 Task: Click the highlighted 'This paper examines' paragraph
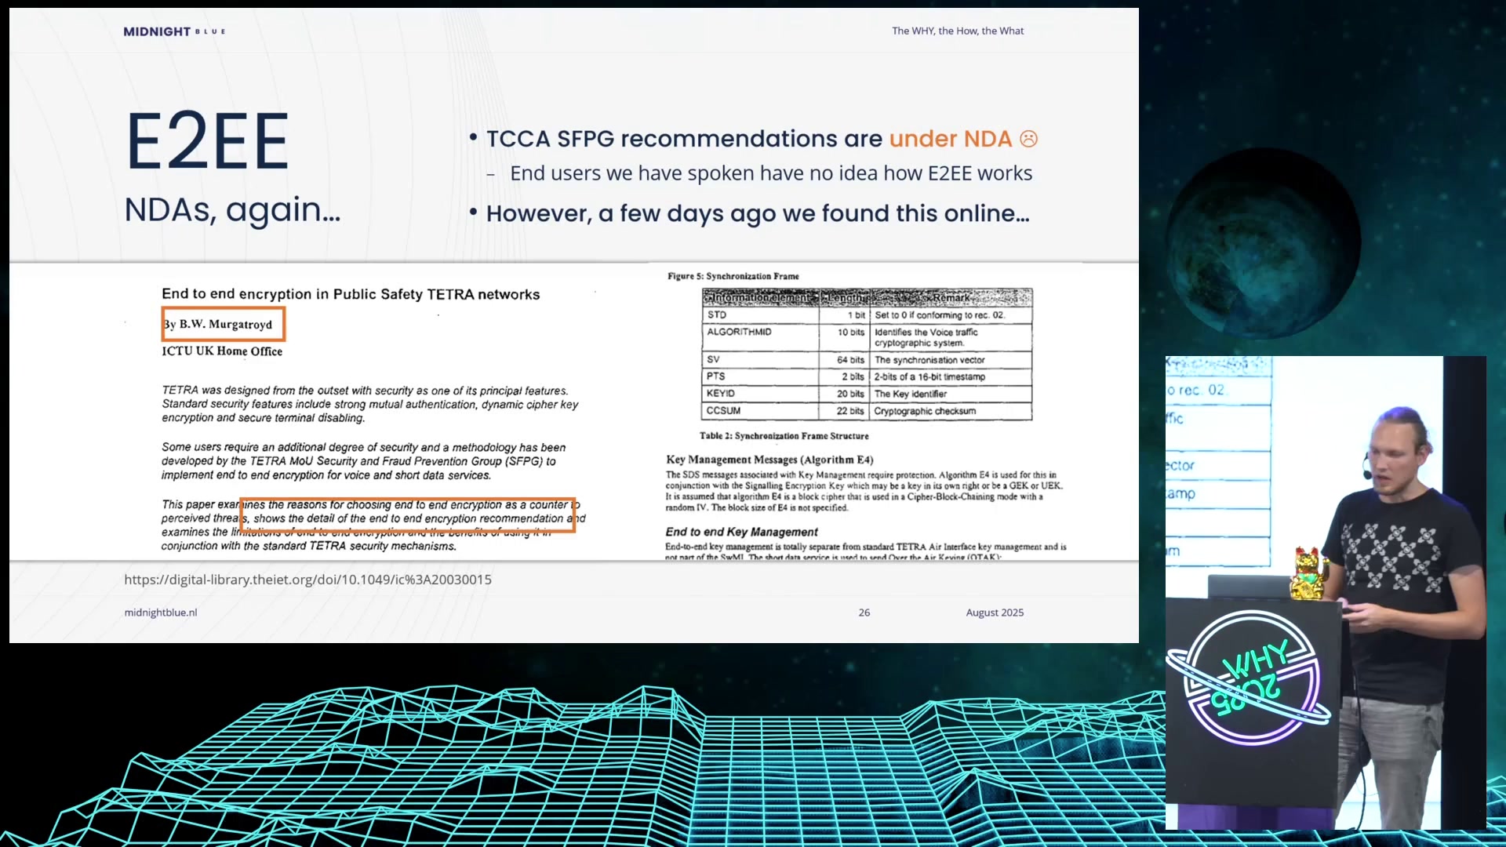pos(373,525)
